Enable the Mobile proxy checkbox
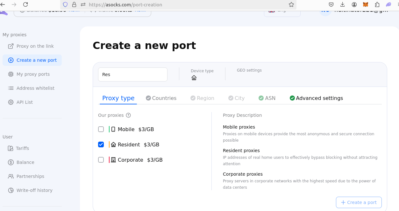399x211 pixels. (101, 129)
